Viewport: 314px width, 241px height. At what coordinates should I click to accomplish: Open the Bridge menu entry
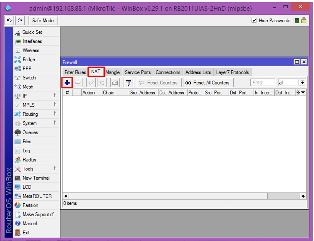pos(36,60)
